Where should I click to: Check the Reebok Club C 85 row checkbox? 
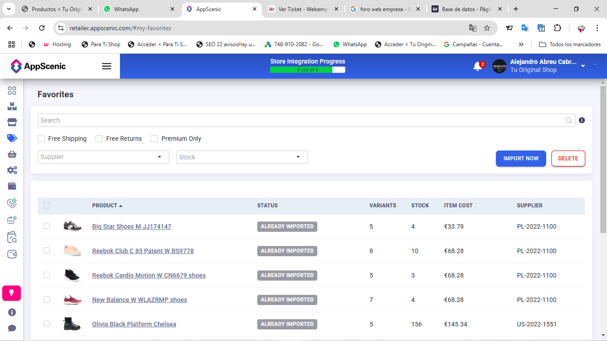click(47, 250)
